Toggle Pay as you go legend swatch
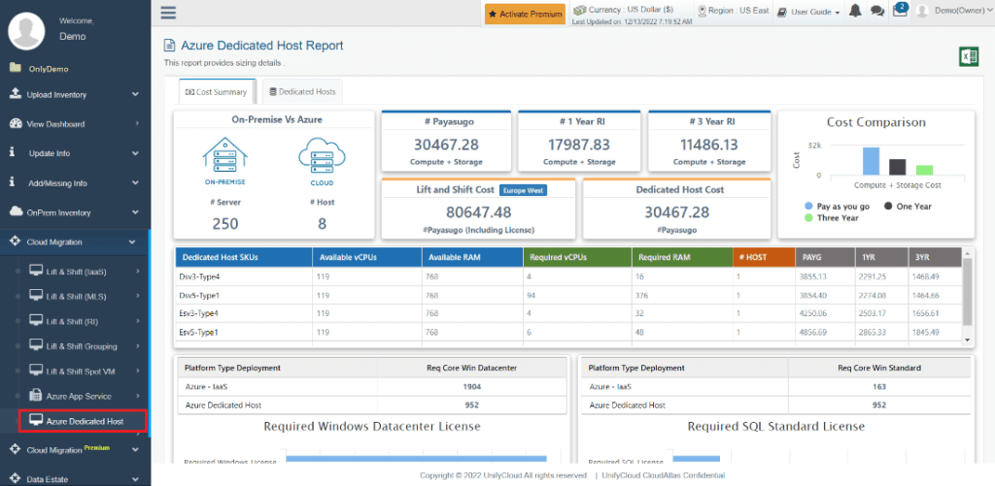The width and height of the screenshot is (995, 486). (808, 206)
